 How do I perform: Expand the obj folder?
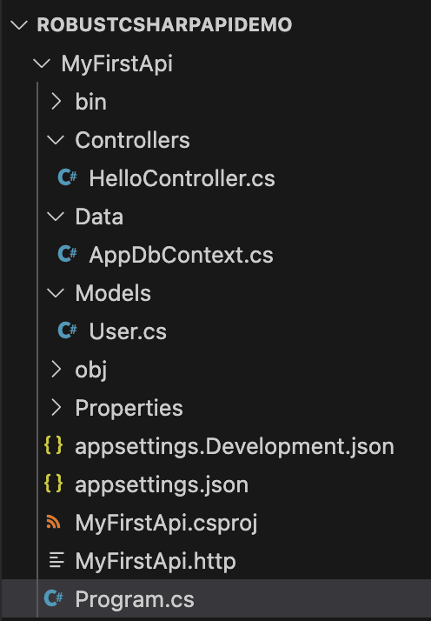point(56,369)
